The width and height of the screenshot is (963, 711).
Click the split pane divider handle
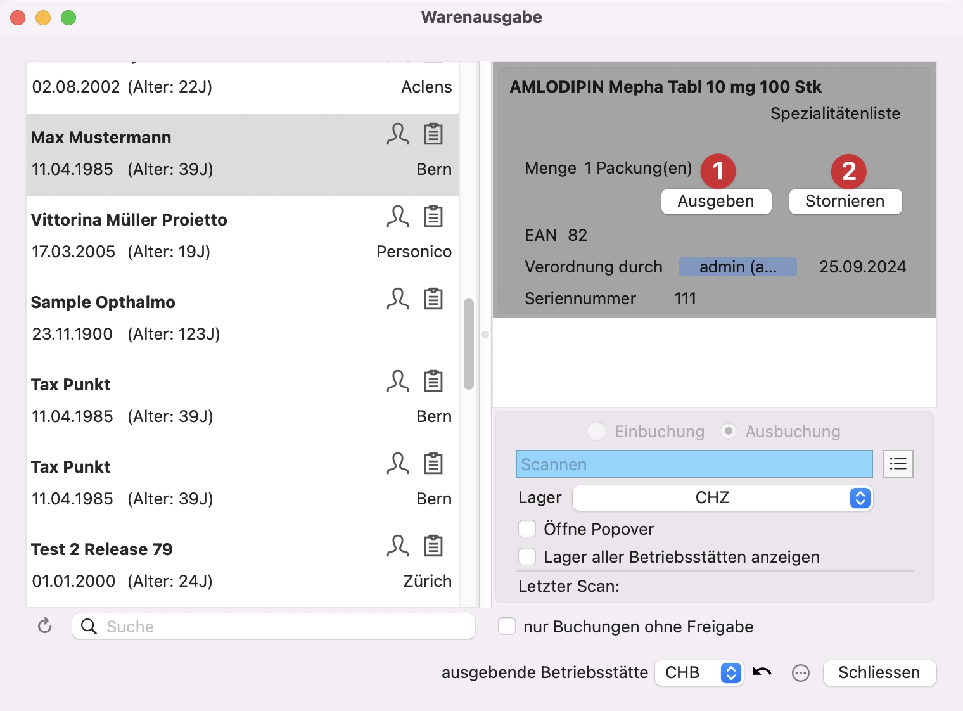point(485,335)
